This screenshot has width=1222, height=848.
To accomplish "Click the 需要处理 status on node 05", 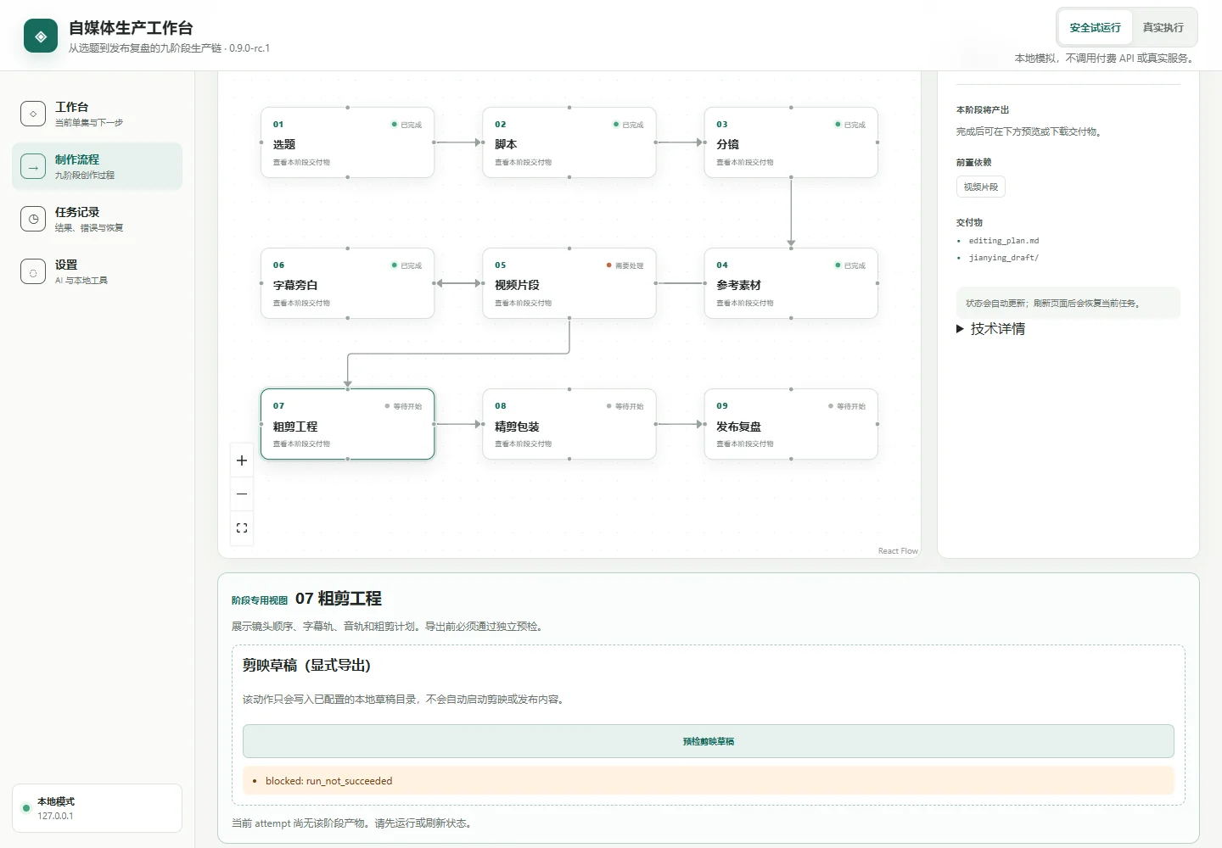I will [625, 265].
